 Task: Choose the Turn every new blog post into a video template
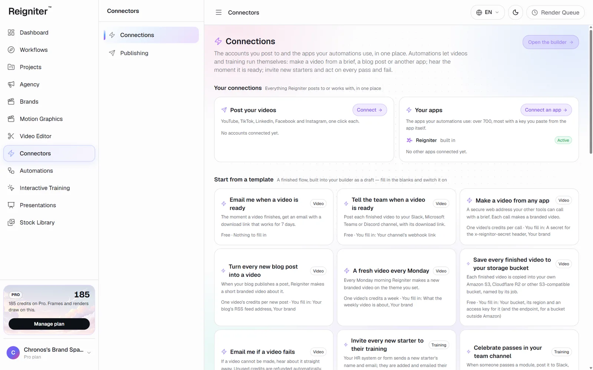coord(274,287)
